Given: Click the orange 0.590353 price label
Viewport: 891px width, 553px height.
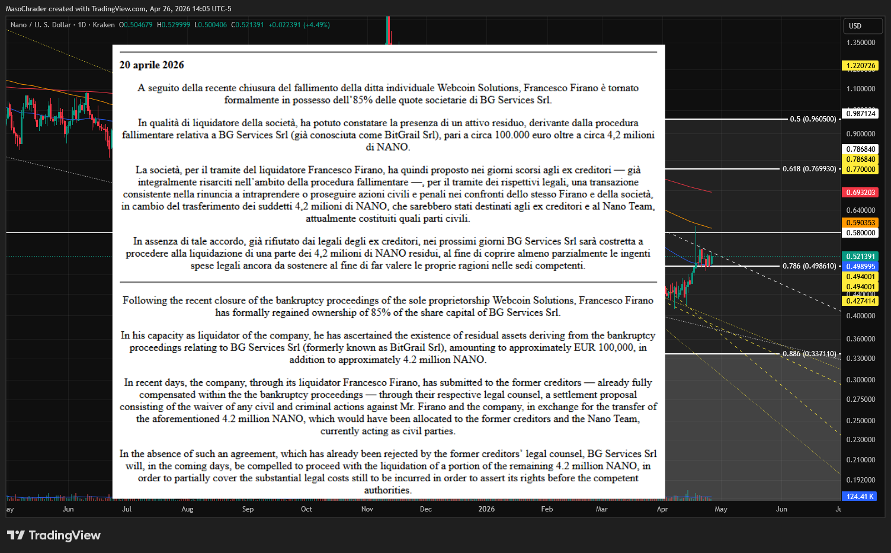Looking at the screenshot, I should click(861, 223).
